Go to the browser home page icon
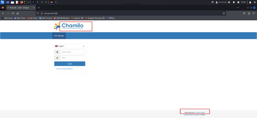Image resolution: width=257 pixels, height=118 pixels. [18, 14]
